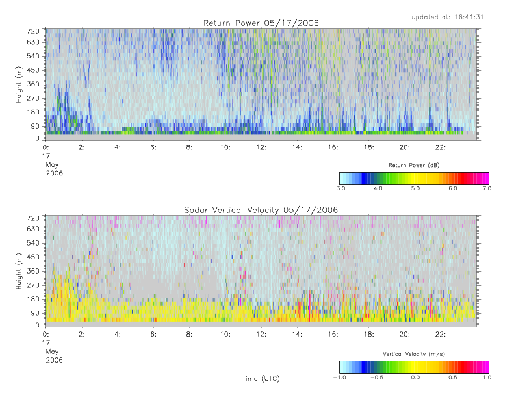This screenshot has width=514, height=397.
Task: Click '2006' year label under Vertical Velocity plot
Action: 54,360
